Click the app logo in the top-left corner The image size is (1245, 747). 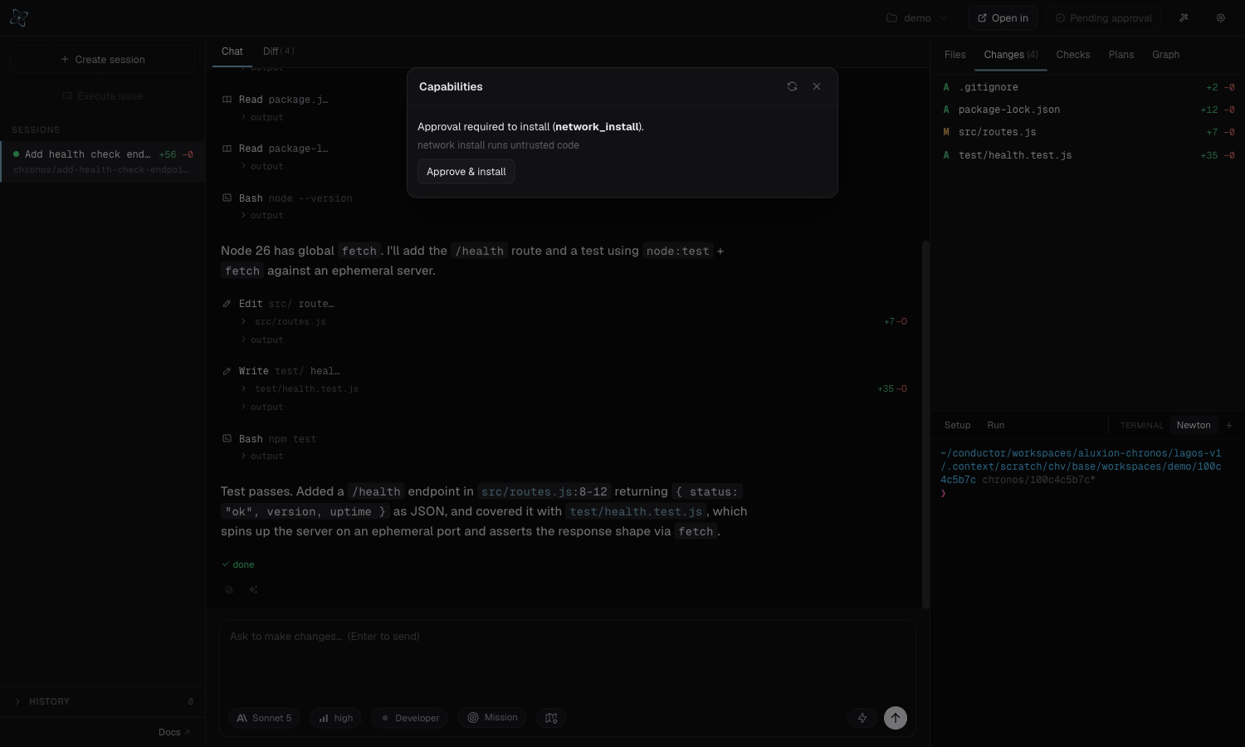tap(19, 17)
